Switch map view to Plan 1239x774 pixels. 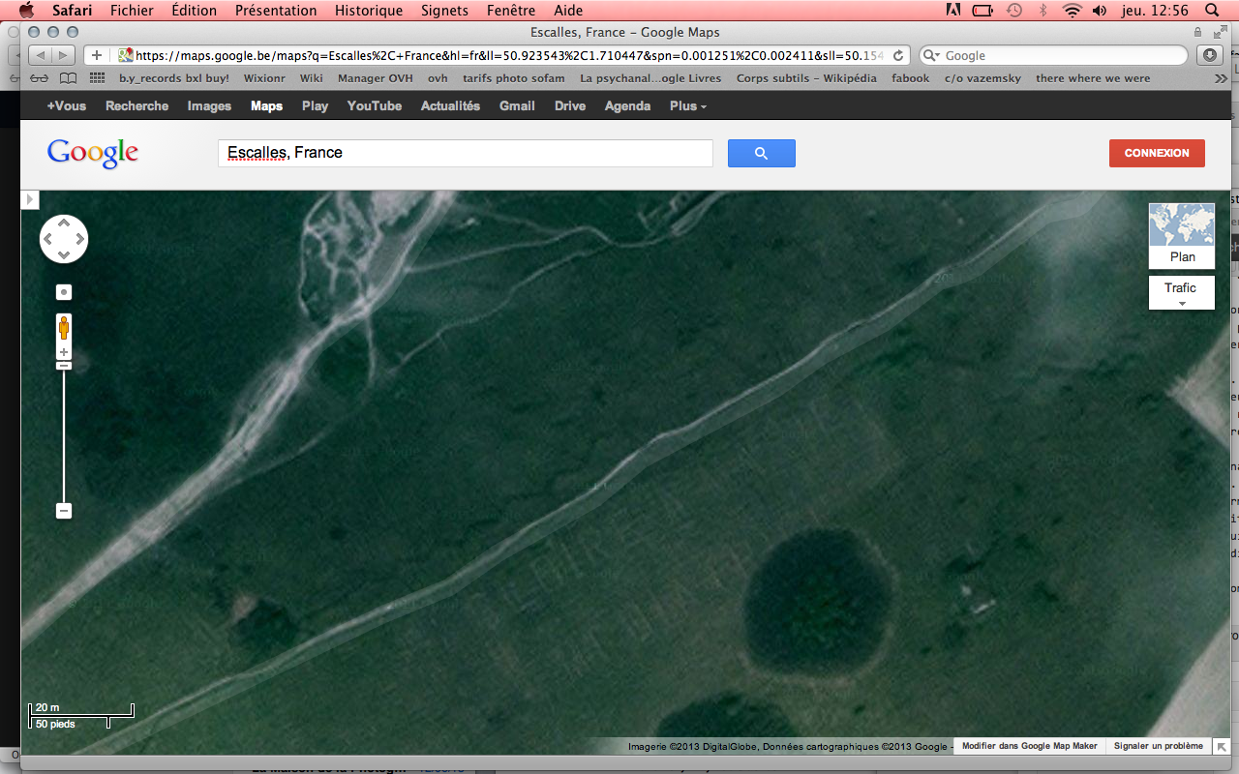[1182, 236]
